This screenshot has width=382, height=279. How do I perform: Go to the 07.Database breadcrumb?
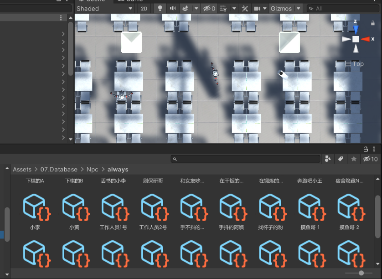click(x=59, y=169)
